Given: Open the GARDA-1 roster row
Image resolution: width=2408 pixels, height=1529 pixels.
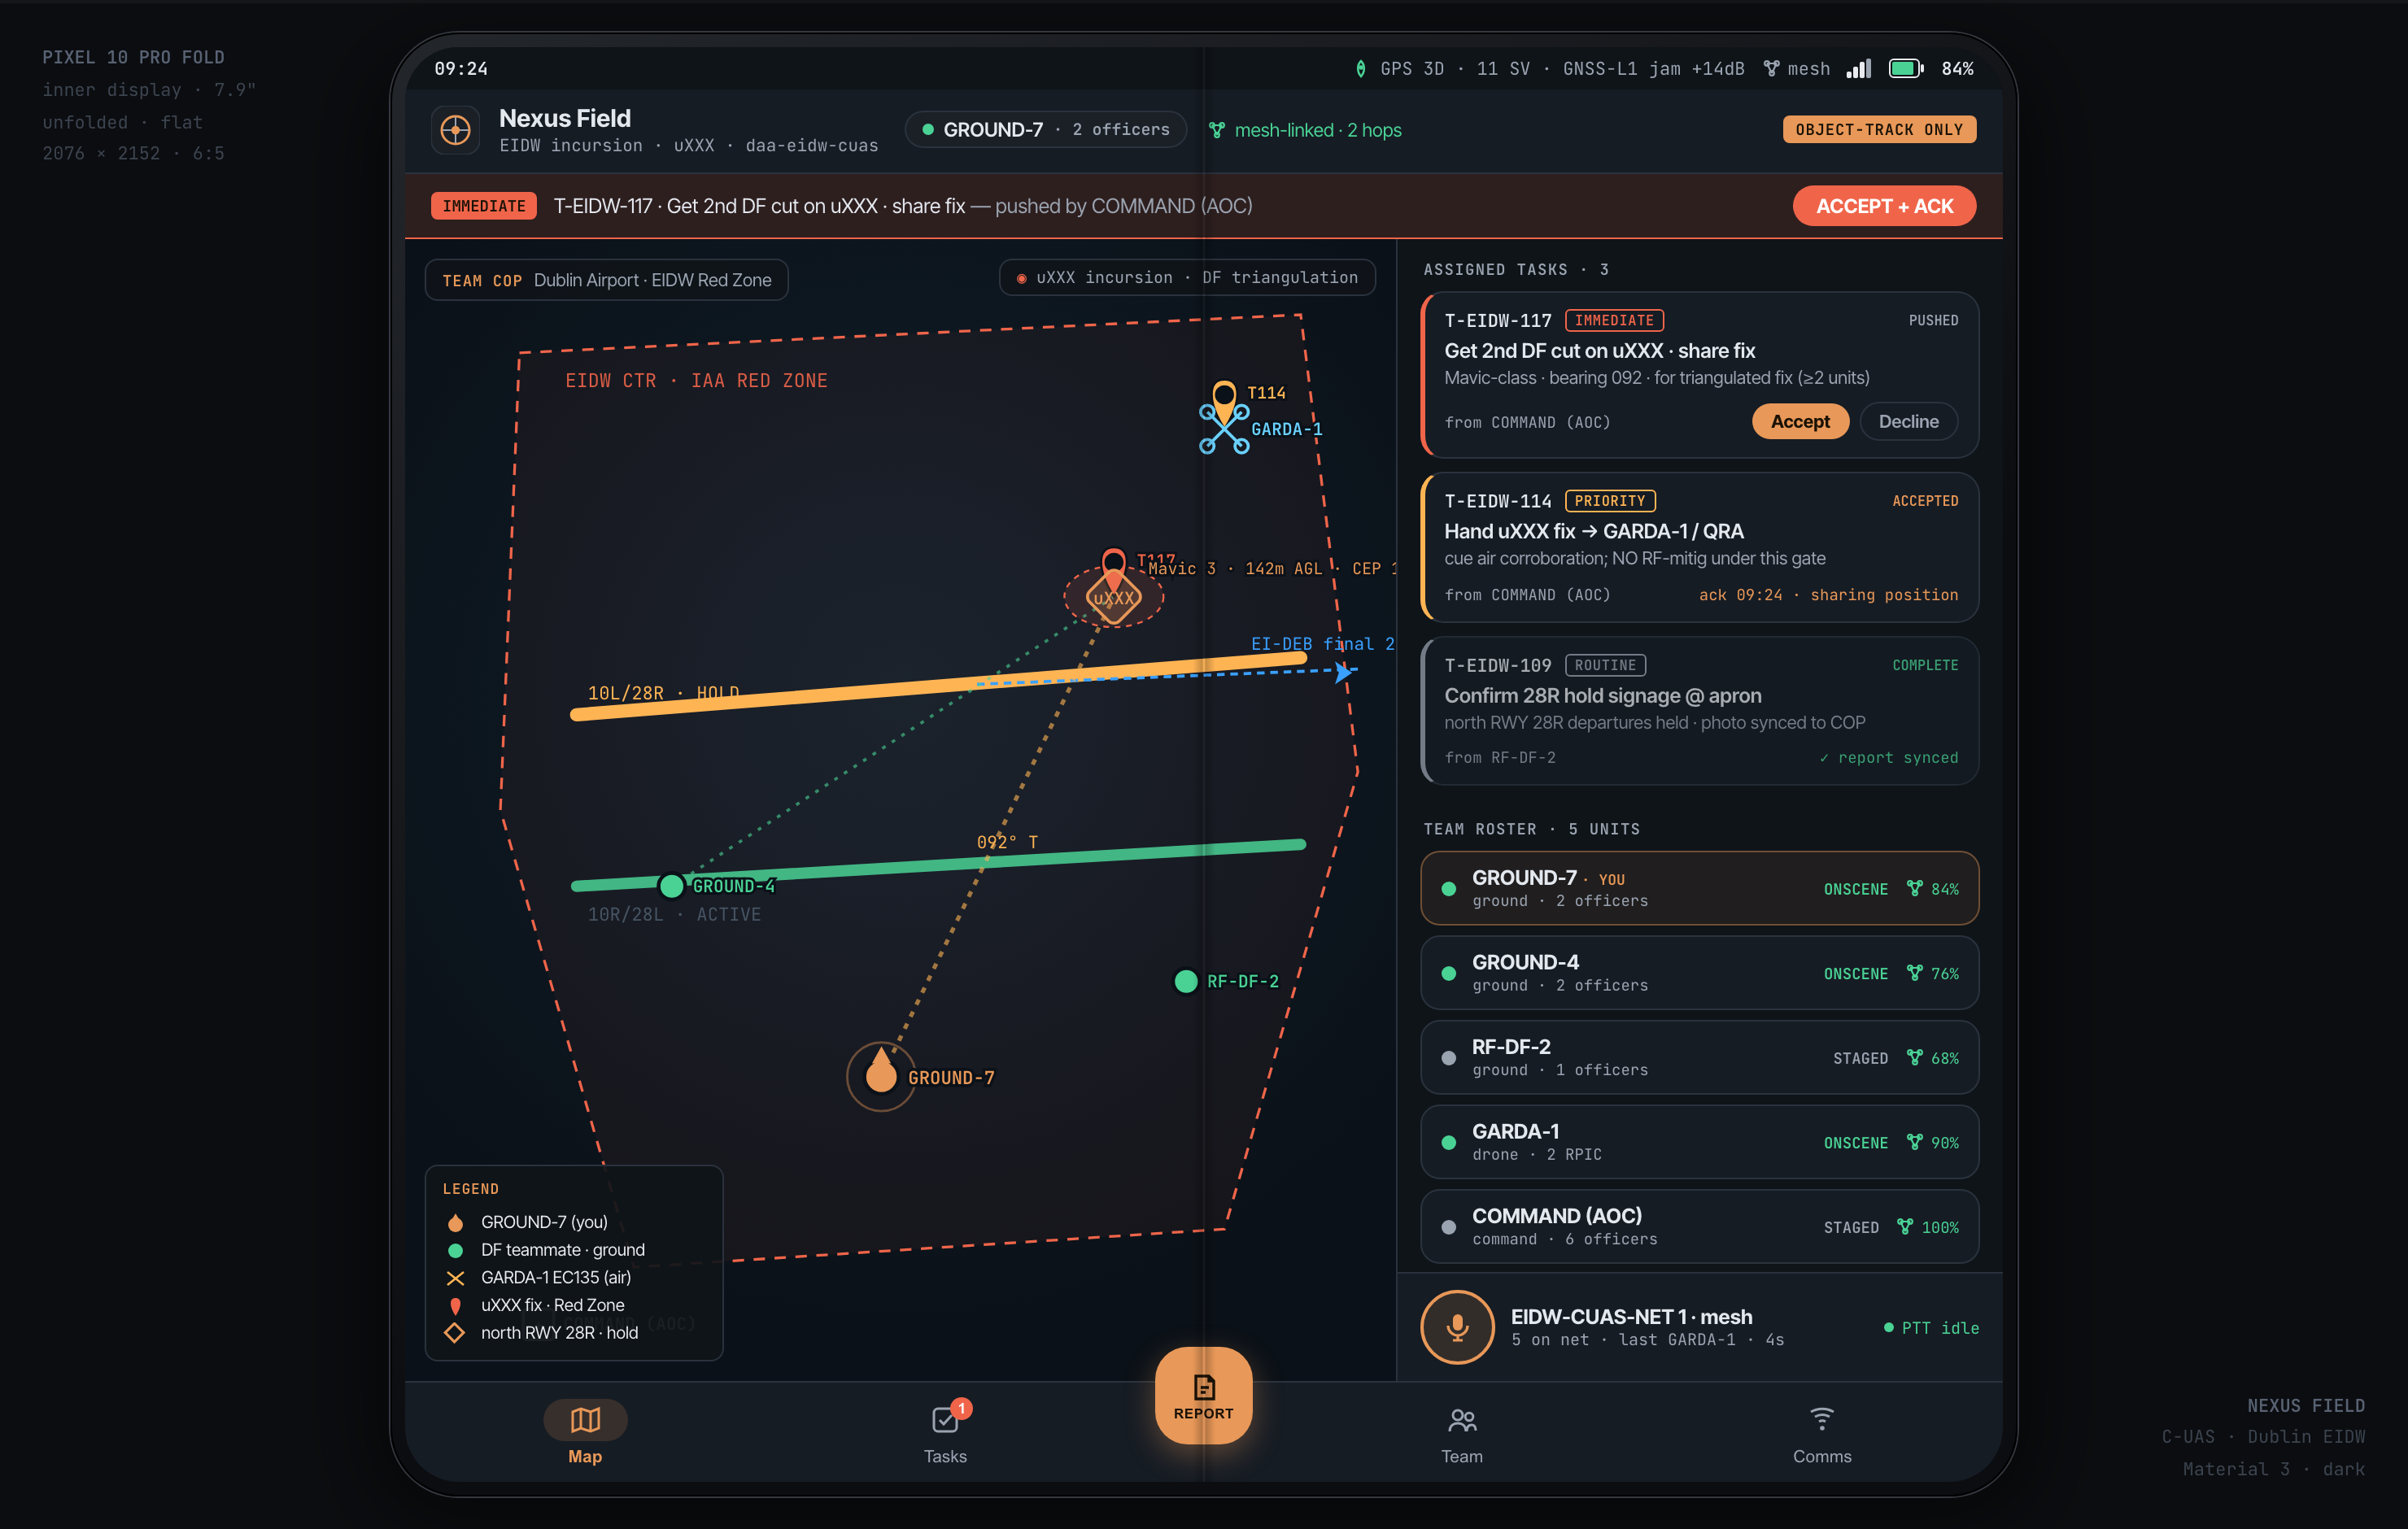Looking at the screenshot, I should pos(1700,1142).
